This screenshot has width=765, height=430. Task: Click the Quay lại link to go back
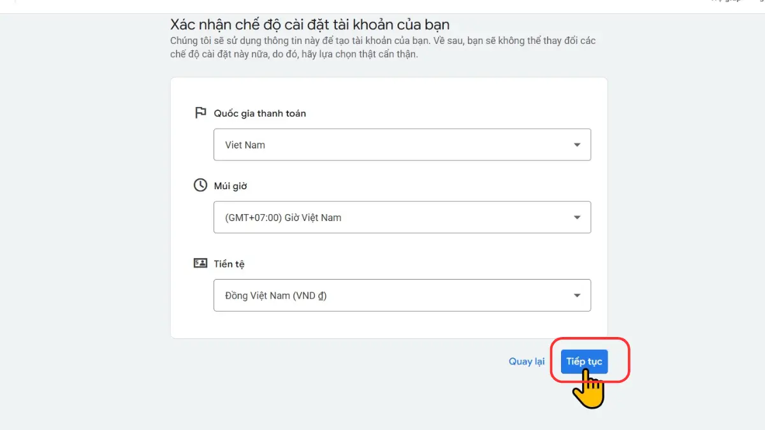click(x=526, y=361)
